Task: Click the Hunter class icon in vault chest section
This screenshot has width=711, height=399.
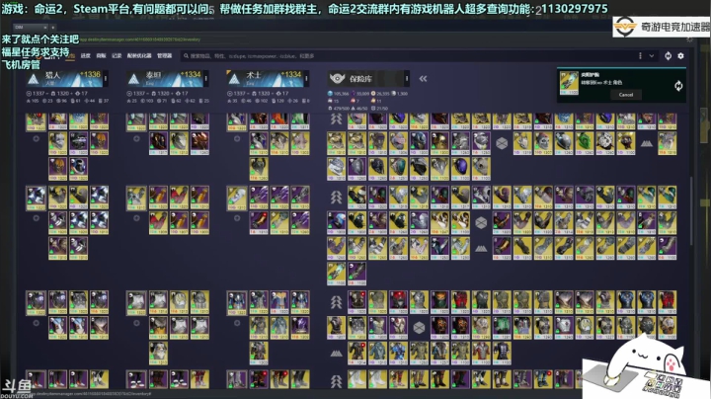Action: [336, 302]
